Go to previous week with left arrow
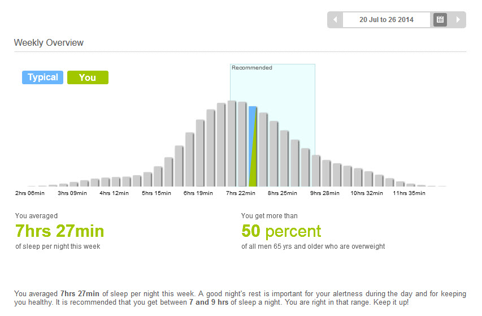 [x=335, y=20]
